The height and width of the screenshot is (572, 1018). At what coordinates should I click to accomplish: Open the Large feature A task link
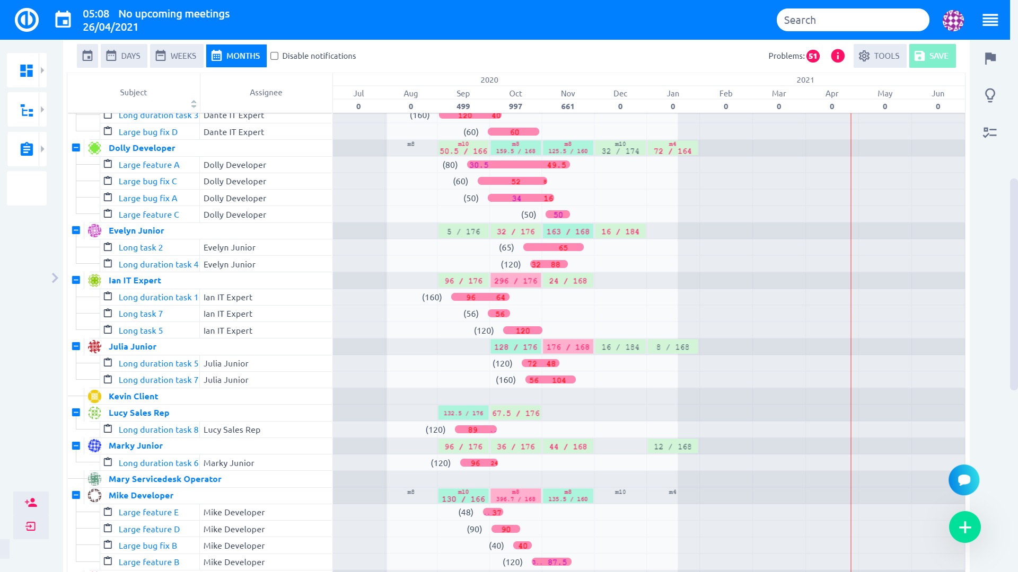pos(149,165)
